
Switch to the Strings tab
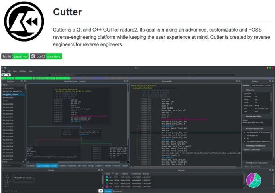[x=91, y=166]
